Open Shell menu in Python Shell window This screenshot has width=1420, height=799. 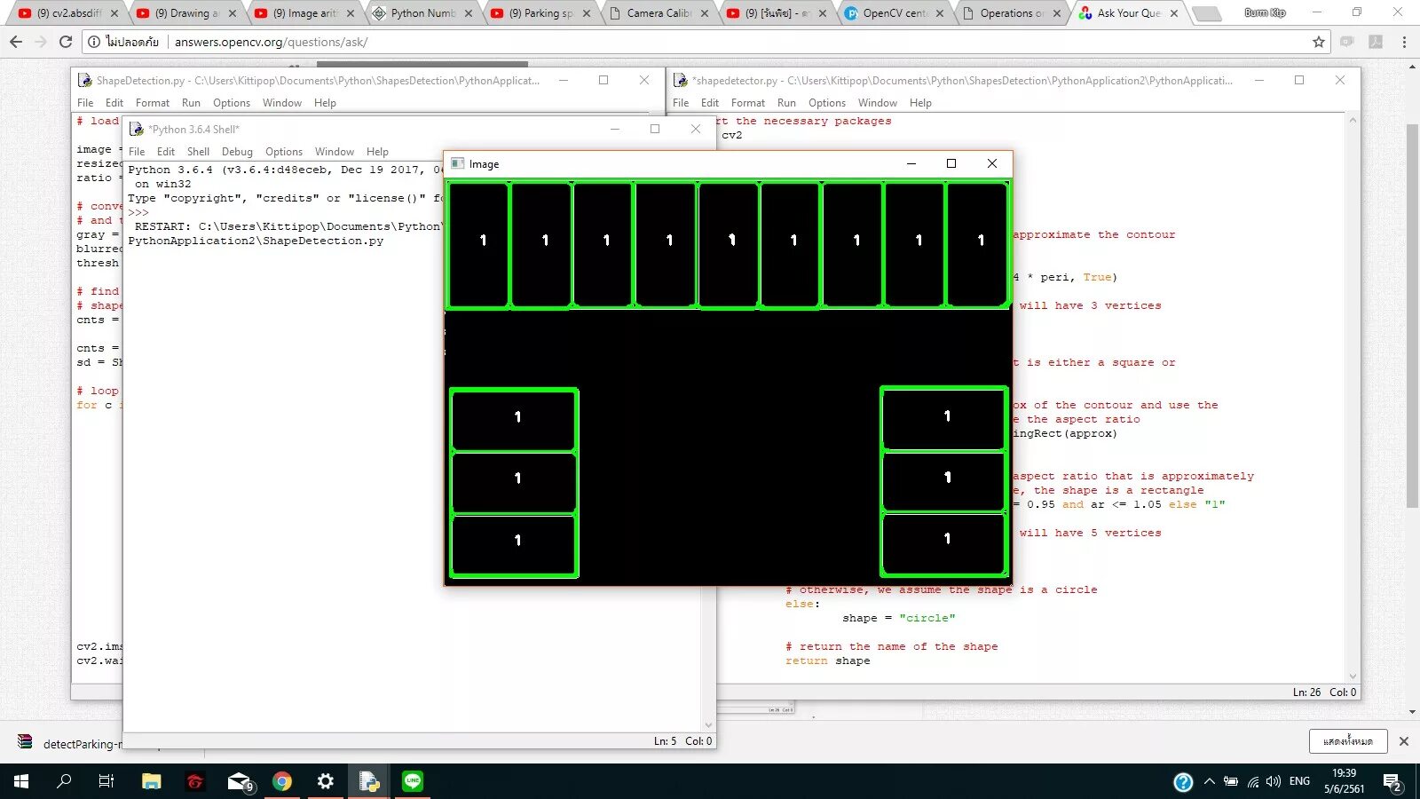coord(198,152)
